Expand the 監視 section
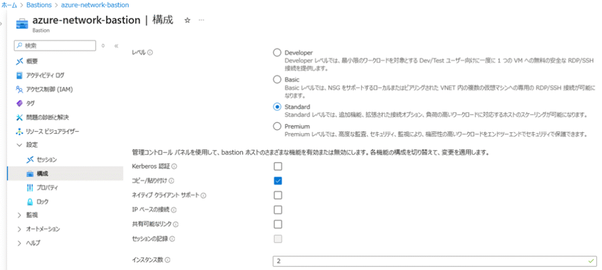This screenshot has width=602, height=270. pos(19,215)
